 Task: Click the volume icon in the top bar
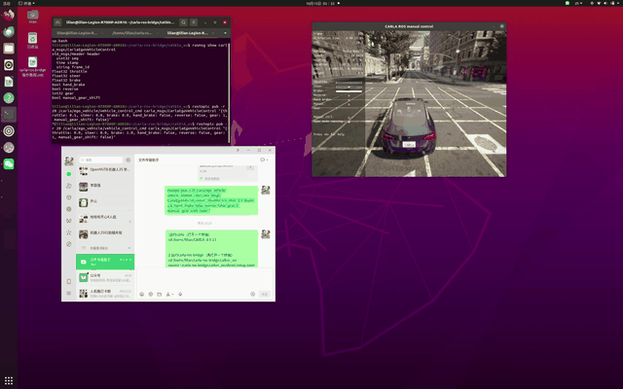point(605,3)
